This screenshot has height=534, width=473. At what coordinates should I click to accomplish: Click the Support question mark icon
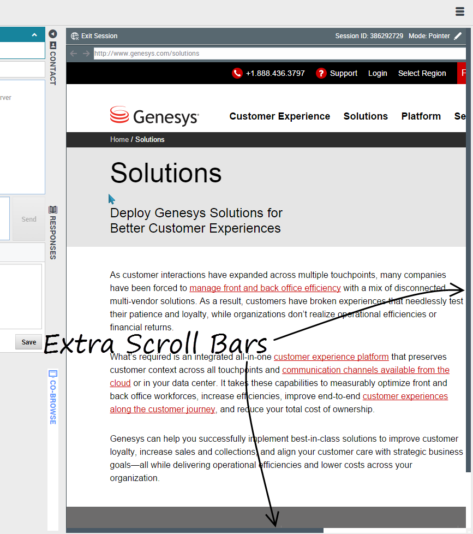tap(321, 73)
